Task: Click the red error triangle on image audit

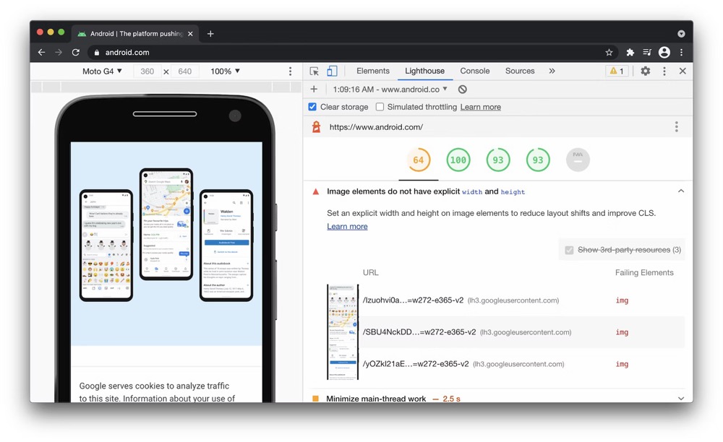Action: click(x=316, y=191)
